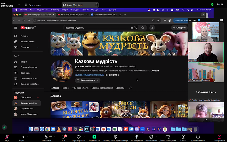Expand arrow next to Поделиться
The image size is (227, 142).
(100, 137)
